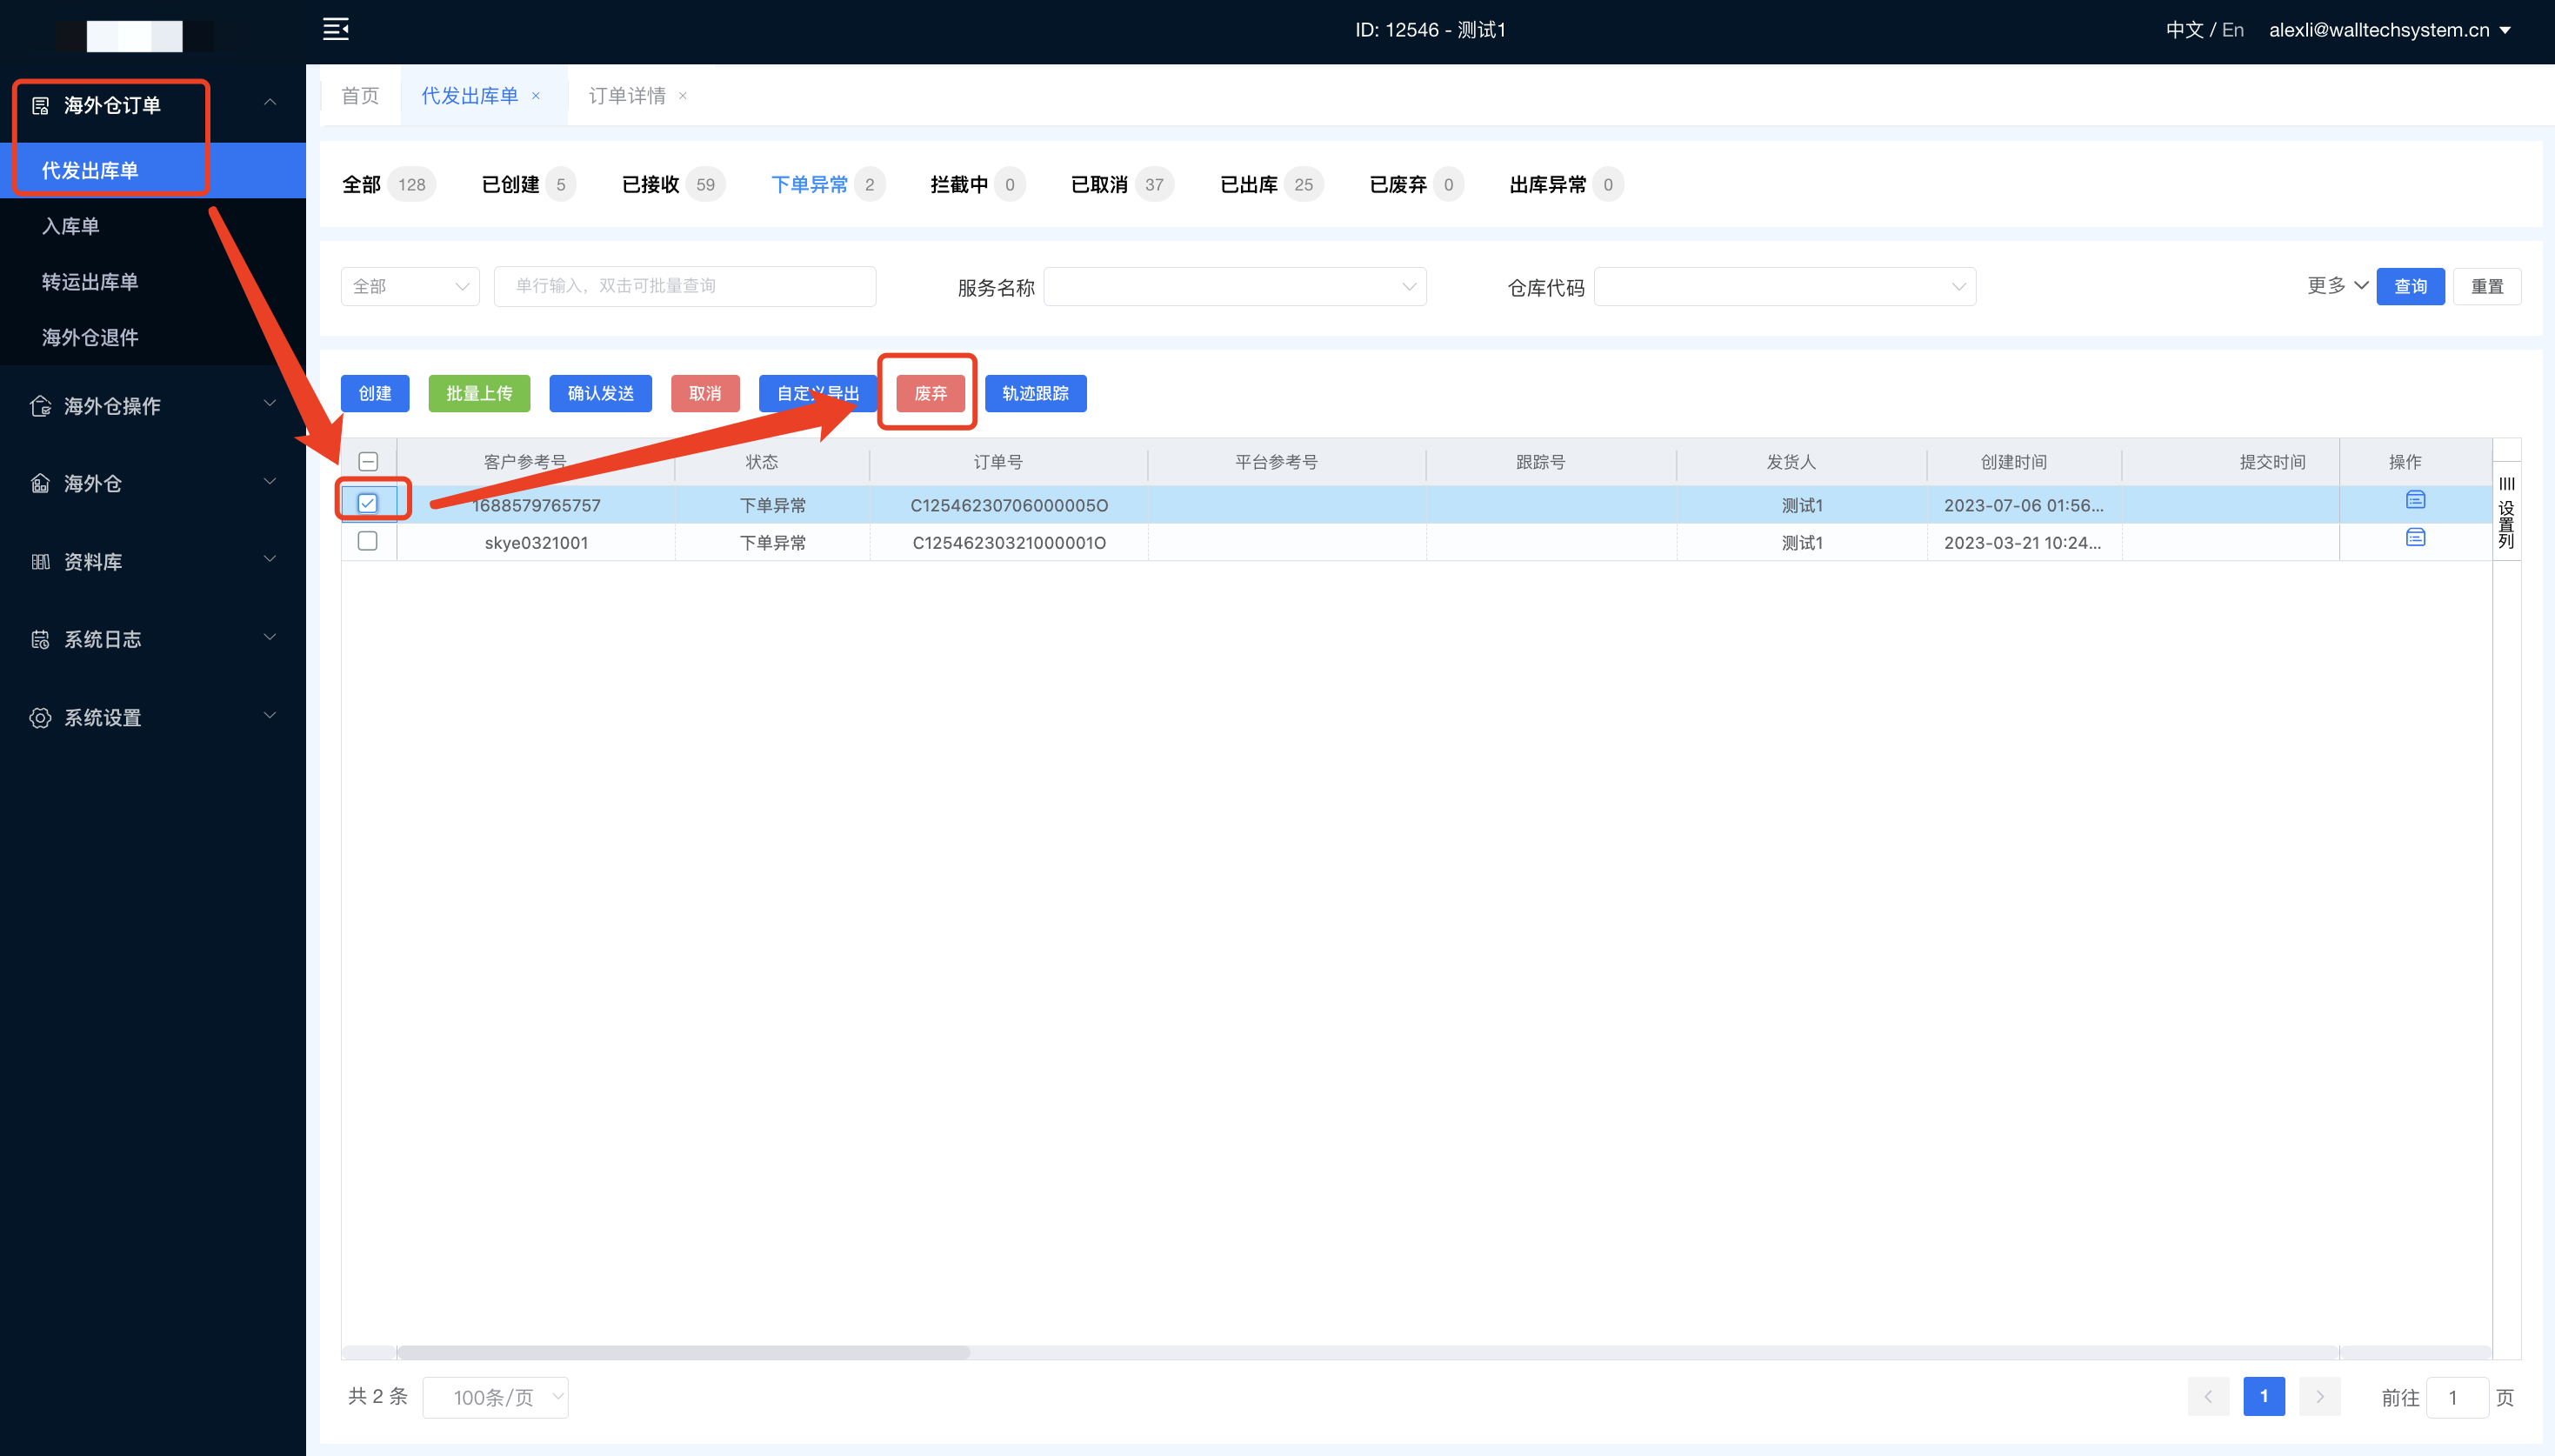The height and width of the screenshot is (1456, 2555).
Task: Open details icon for order skye0321001
Action: click(2415, 538)
